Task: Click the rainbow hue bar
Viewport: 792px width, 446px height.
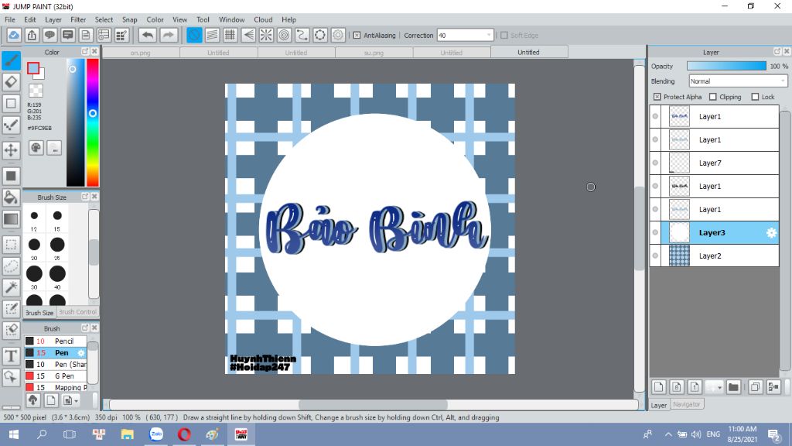Action: 93,123
